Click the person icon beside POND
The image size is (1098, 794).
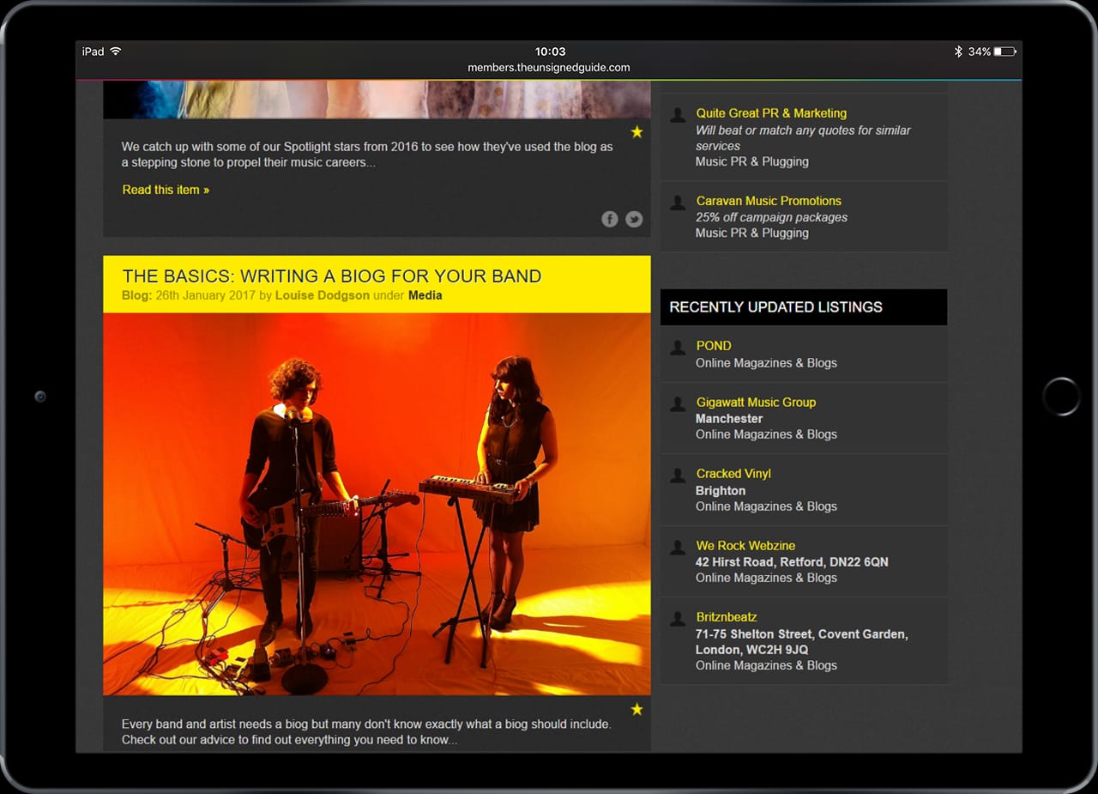pos(678,347)
